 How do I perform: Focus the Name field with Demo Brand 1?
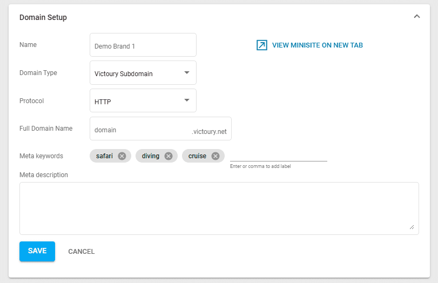coord(143,45)
